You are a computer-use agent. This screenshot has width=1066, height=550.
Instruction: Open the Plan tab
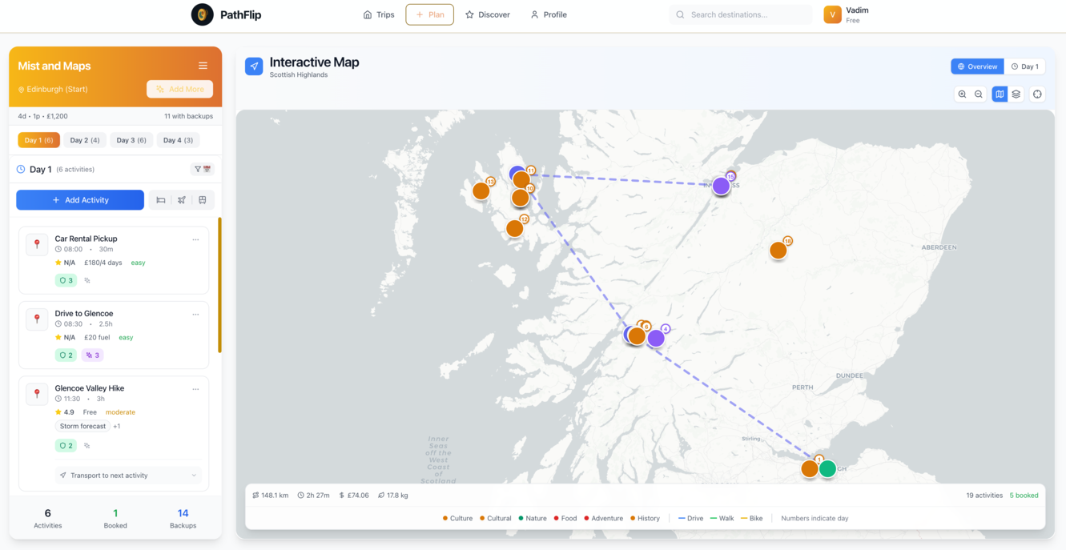click(429, 14)
